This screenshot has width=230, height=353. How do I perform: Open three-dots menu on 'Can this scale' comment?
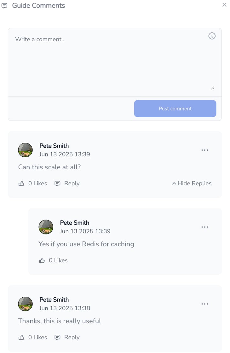click(x=204, y=150)
